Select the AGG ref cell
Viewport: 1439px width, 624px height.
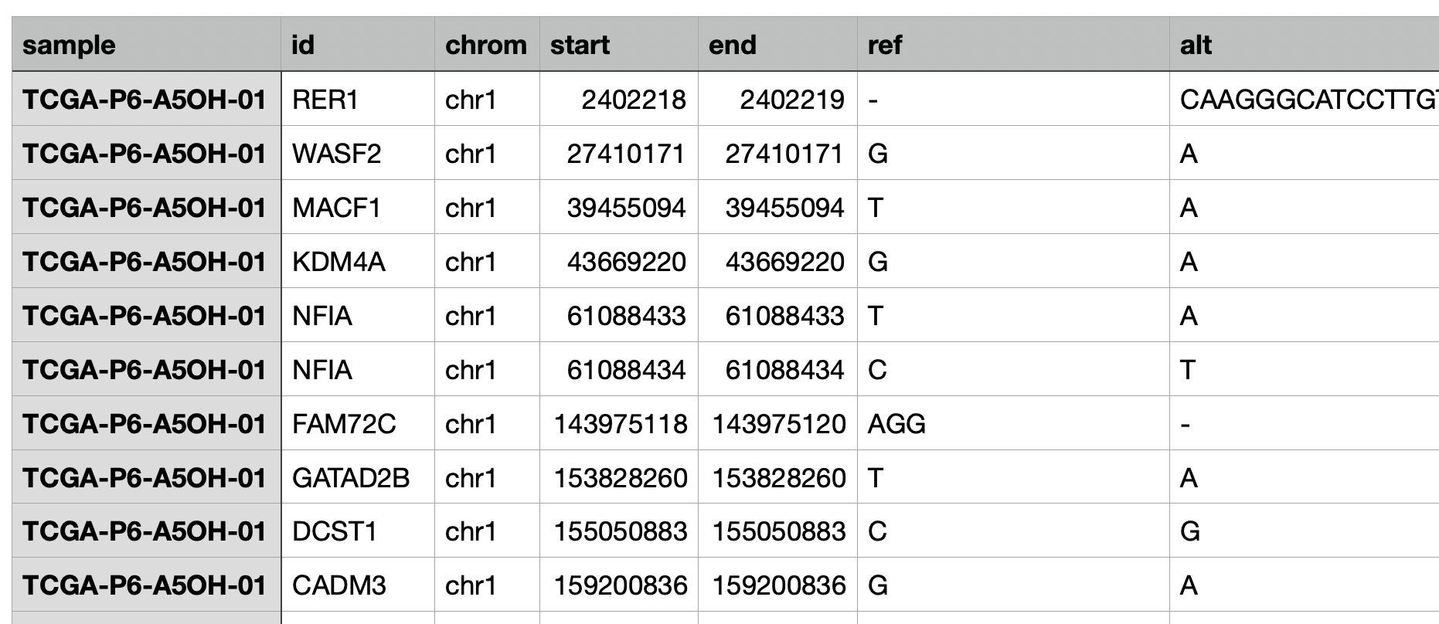[x=1013, y=423]
